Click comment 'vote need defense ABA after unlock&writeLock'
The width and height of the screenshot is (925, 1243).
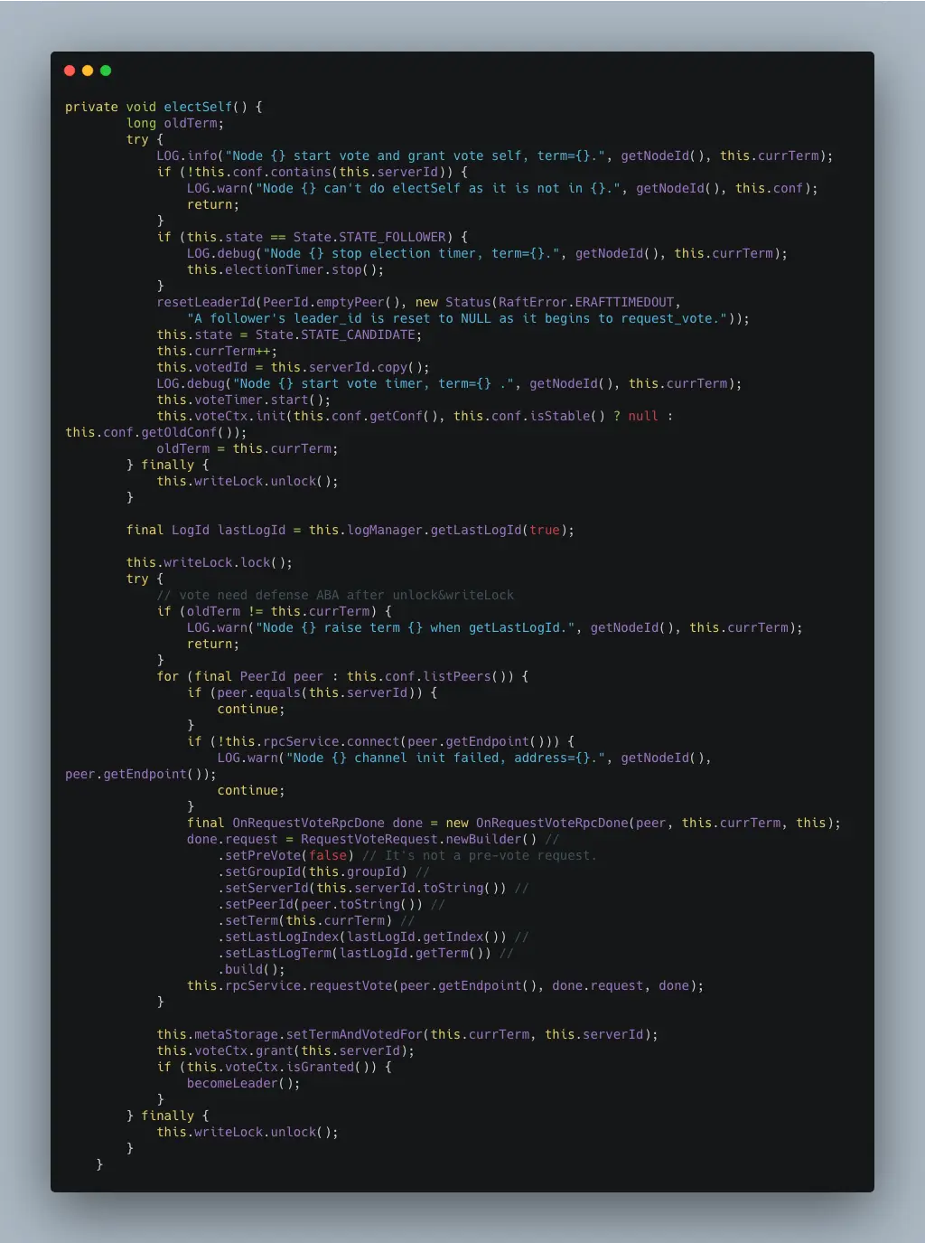(335, 595)
